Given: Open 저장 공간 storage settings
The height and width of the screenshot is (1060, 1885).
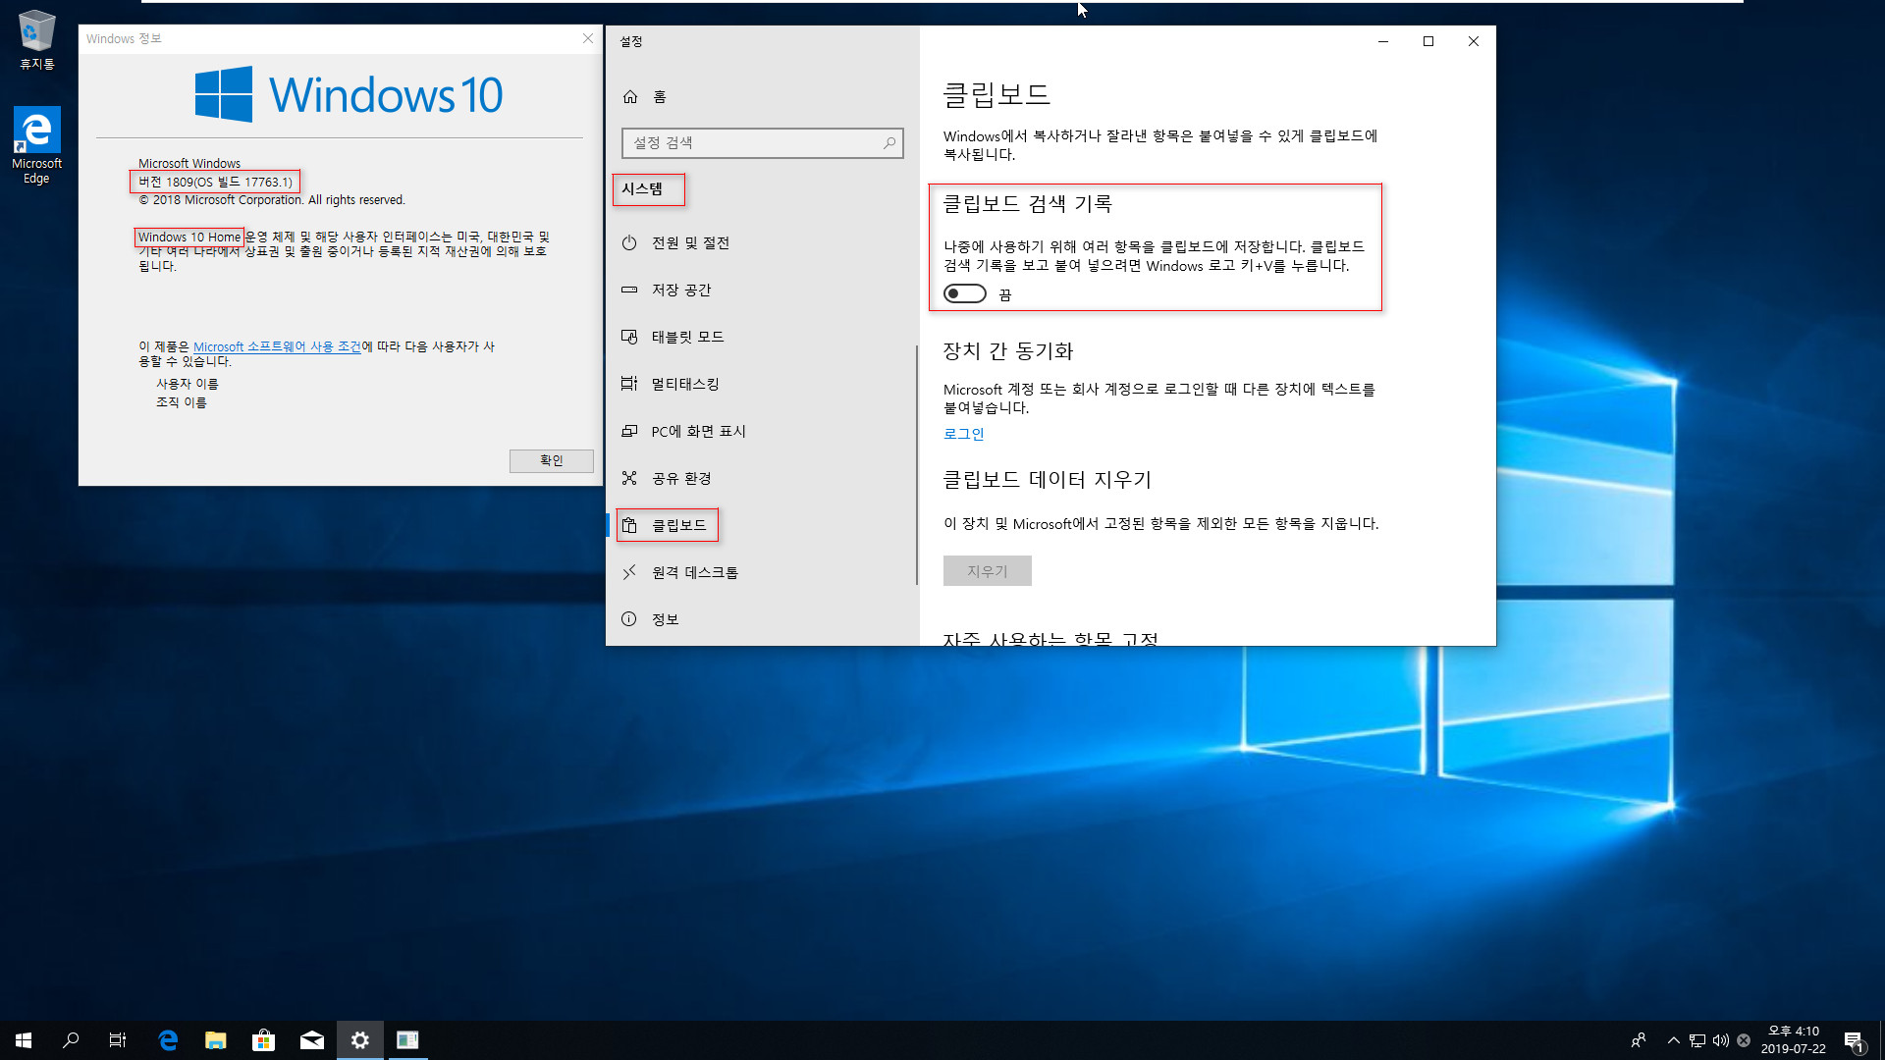Looking at the screenshot, I should point(761,290).
